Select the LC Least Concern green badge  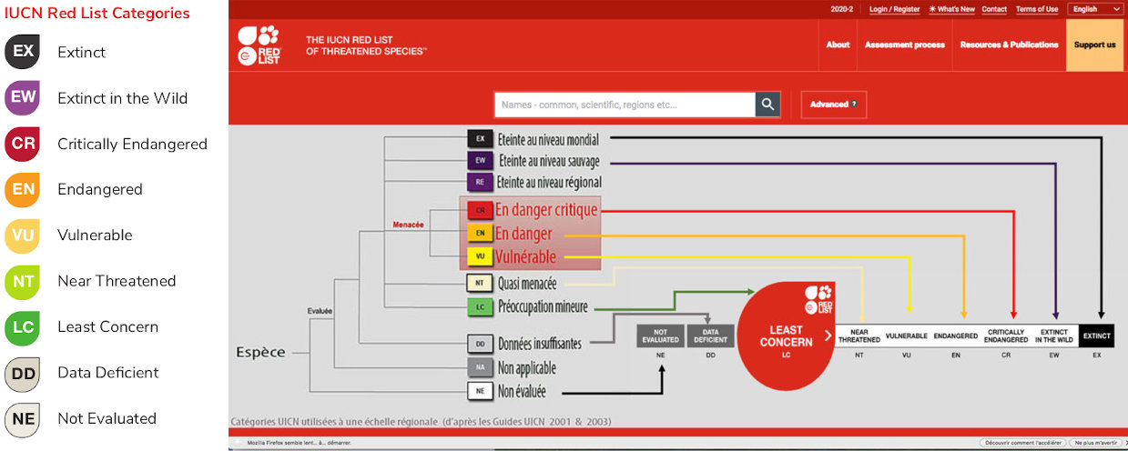(x=24, y=326)
